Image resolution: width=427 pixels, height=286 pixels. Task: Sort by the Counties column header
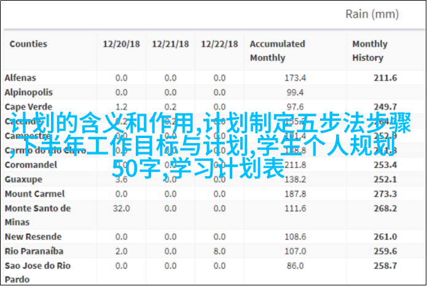pos(28,44)
